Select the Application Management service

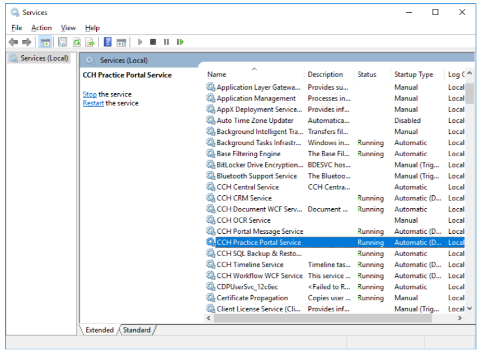coord(335,98)
